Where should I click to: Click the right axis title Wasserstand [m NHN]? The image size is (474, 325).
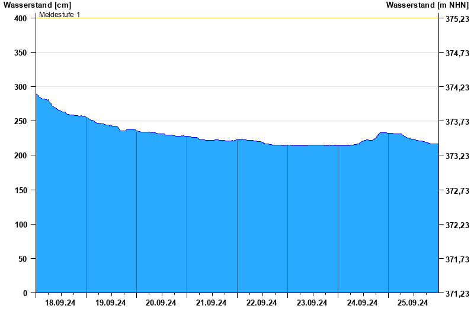click(427, 5)
